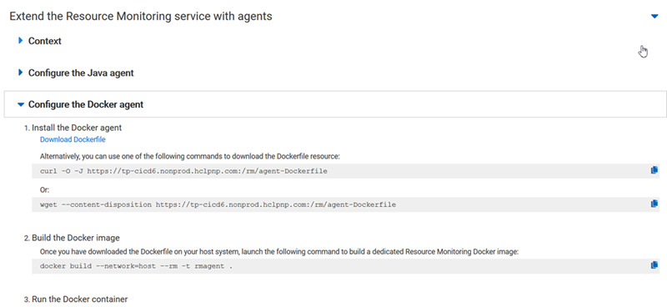Click the curl command code block

point(346,171)
